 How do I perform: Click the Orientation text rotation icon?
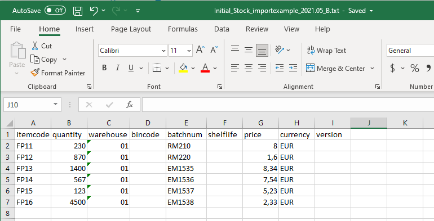[x=280, y=50]
